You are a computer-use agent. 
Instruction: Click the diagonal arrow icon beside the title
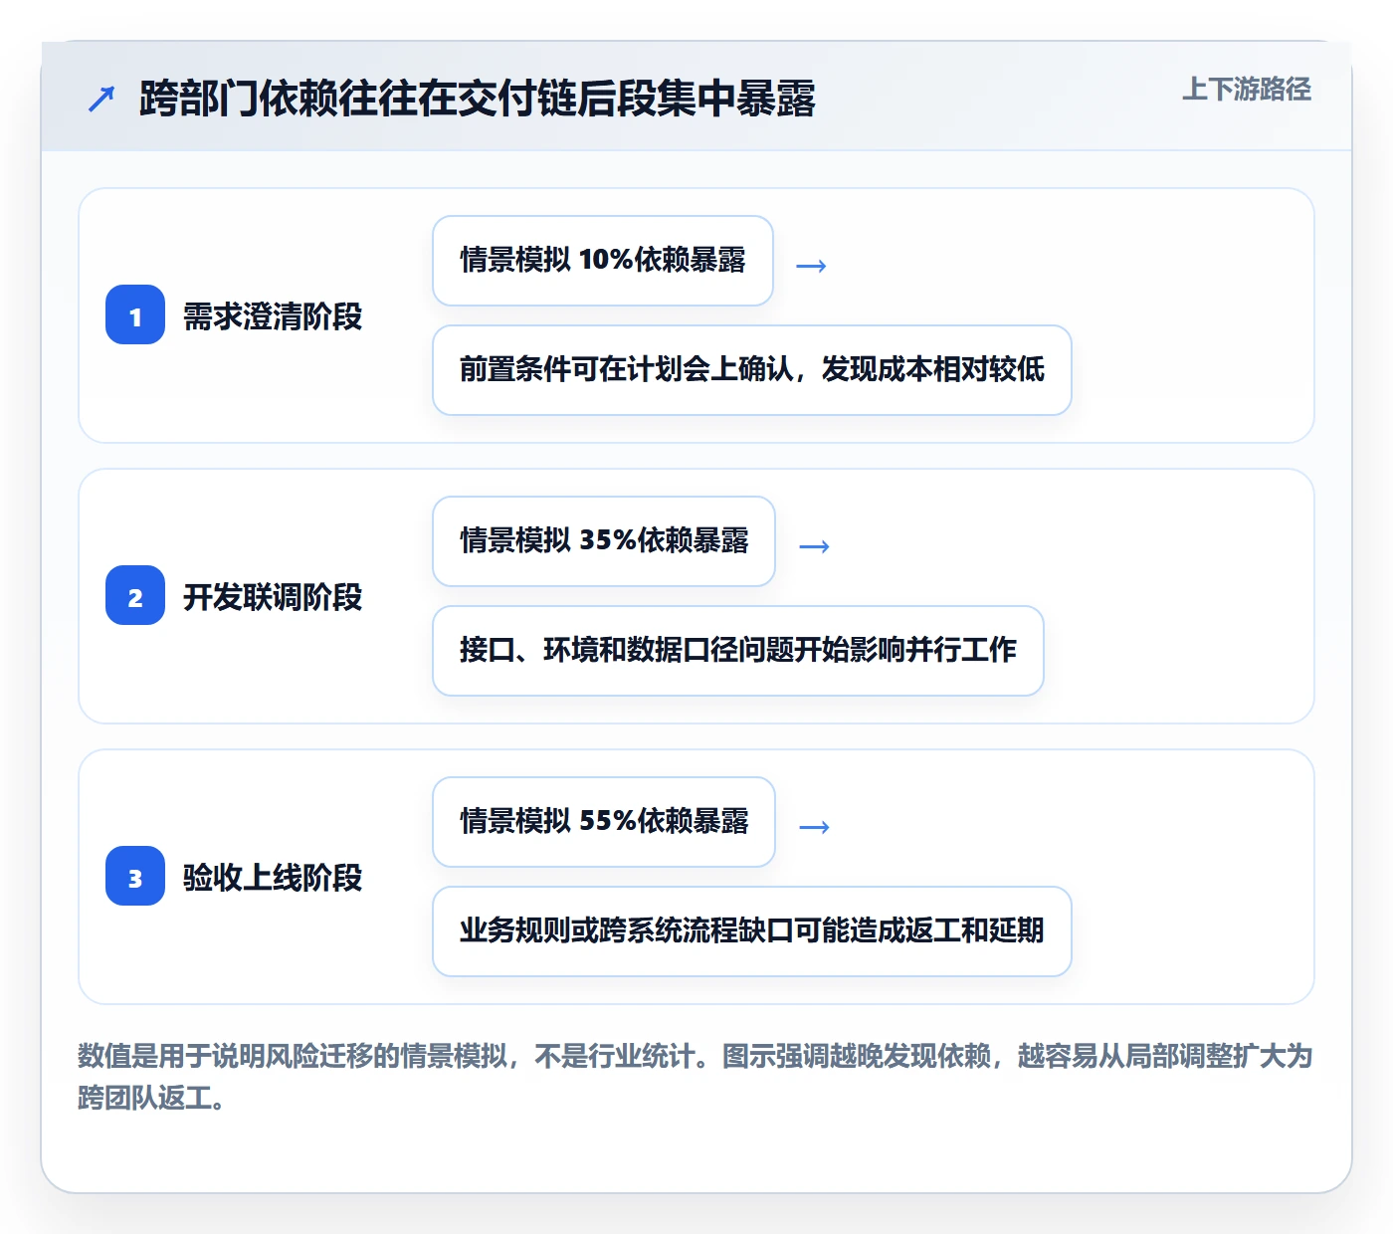[101, 99]
